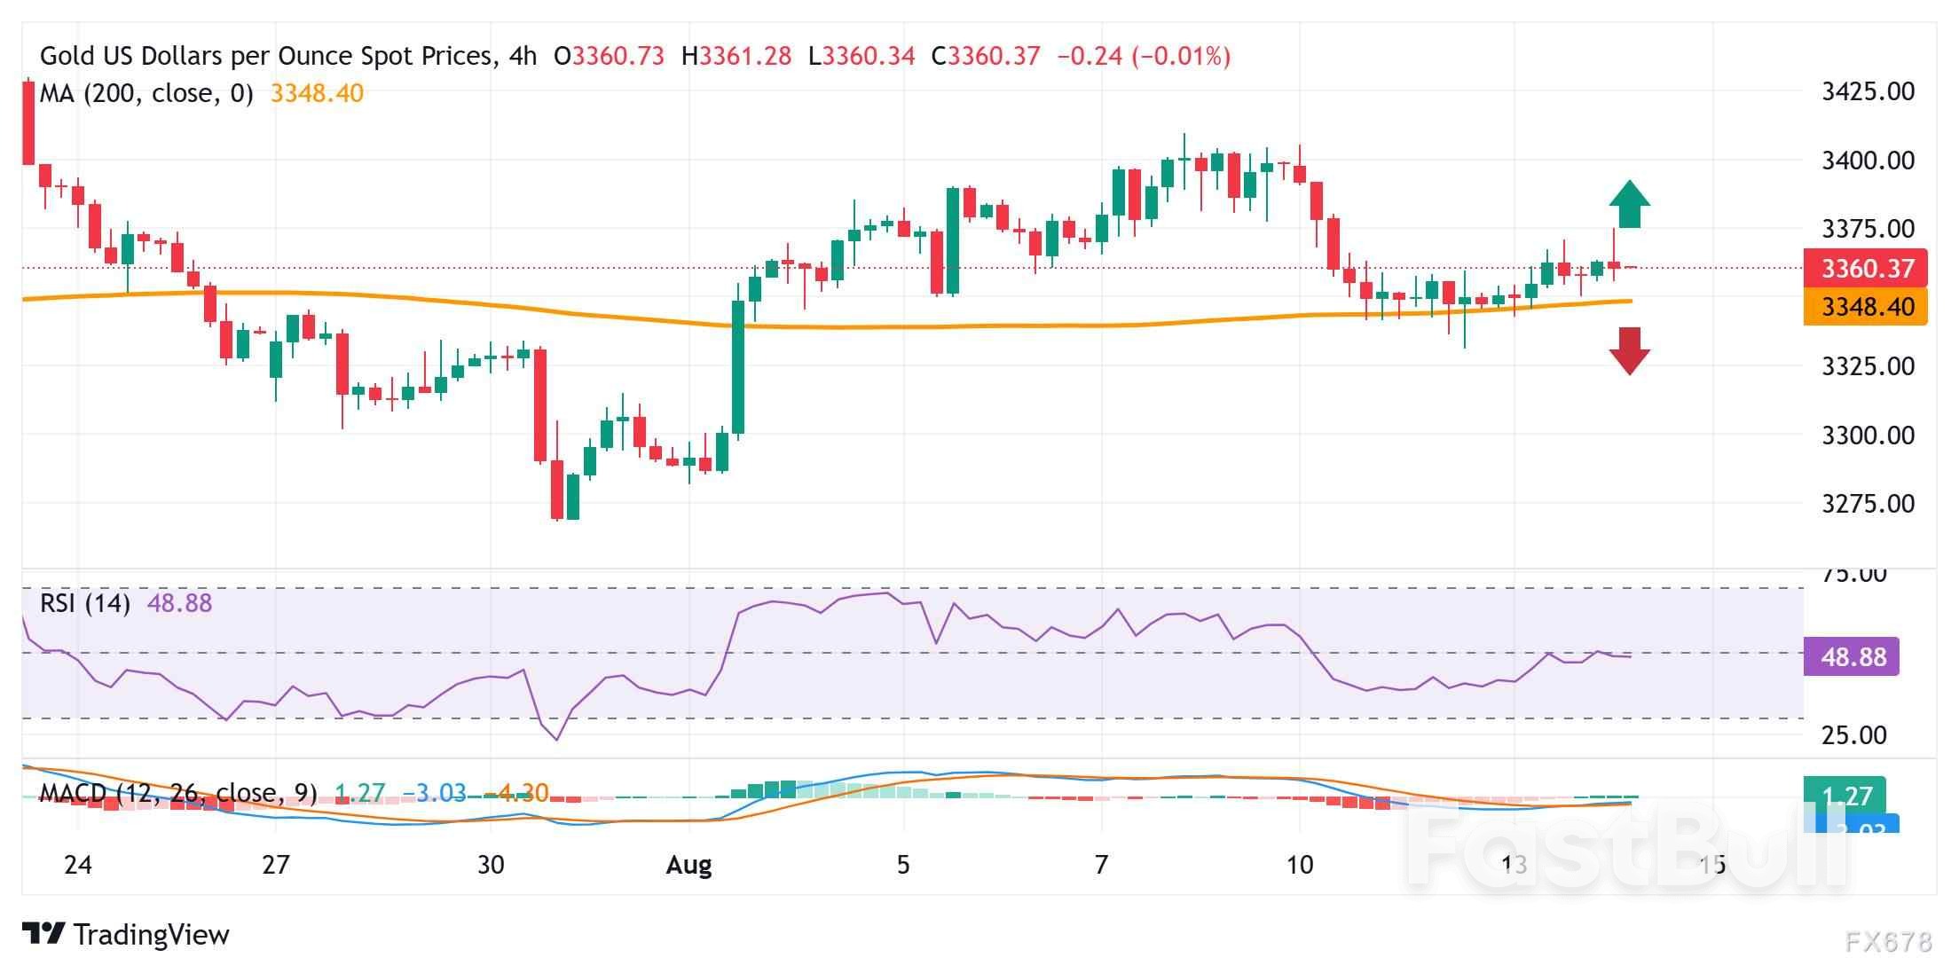Image resolution: width=1959 pixels, height=973 pixels.
Task: Select the 4h timeframe label
Action: (523, 56)
